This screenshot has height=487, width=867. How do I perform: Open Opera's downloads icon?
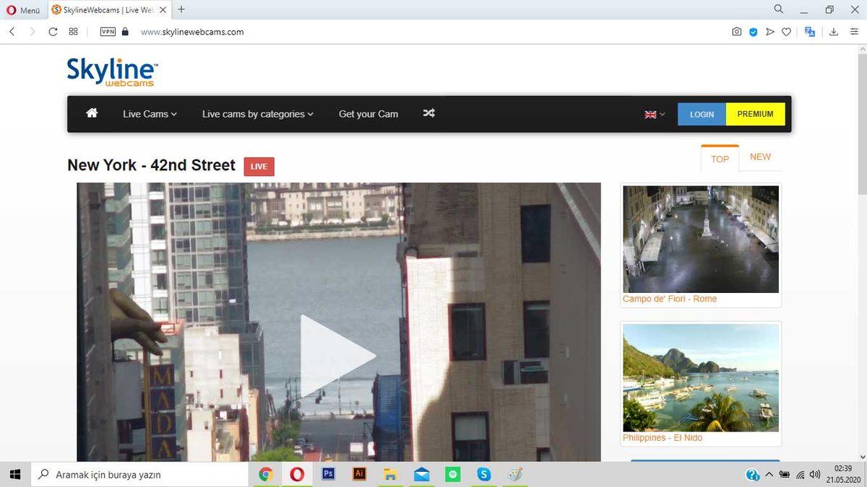[x=834, y=32]
